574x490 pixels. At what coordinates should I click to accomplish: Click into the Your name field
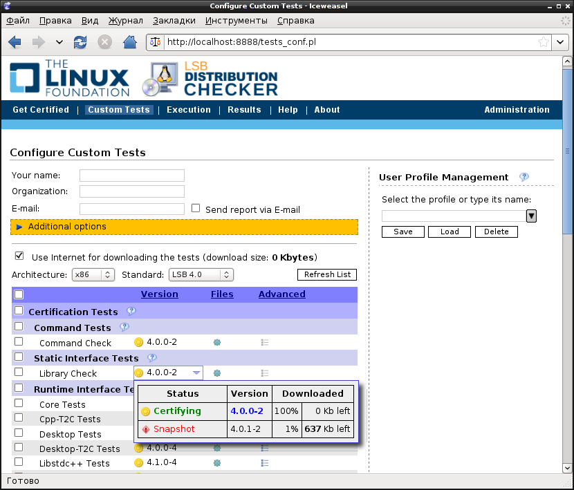pyautogui.click(x=132, y=176)
